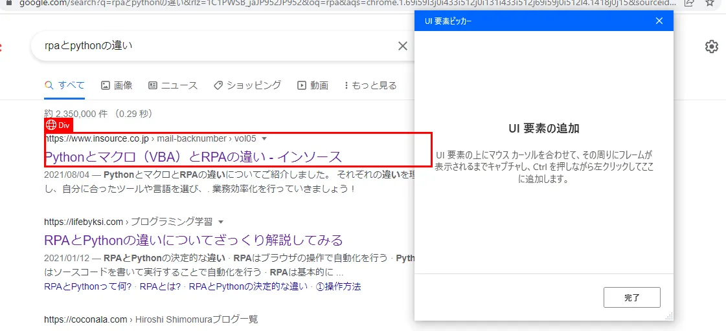
Task: Open RPAとPythonの違いについてざっくり解説してみる link
Action: click(x=194, y=240)
